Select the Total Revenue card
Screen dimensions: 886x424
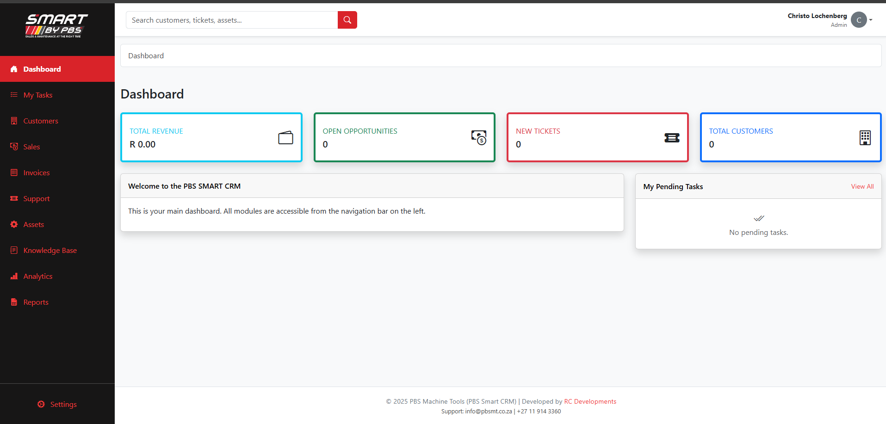tap(211, 137)
